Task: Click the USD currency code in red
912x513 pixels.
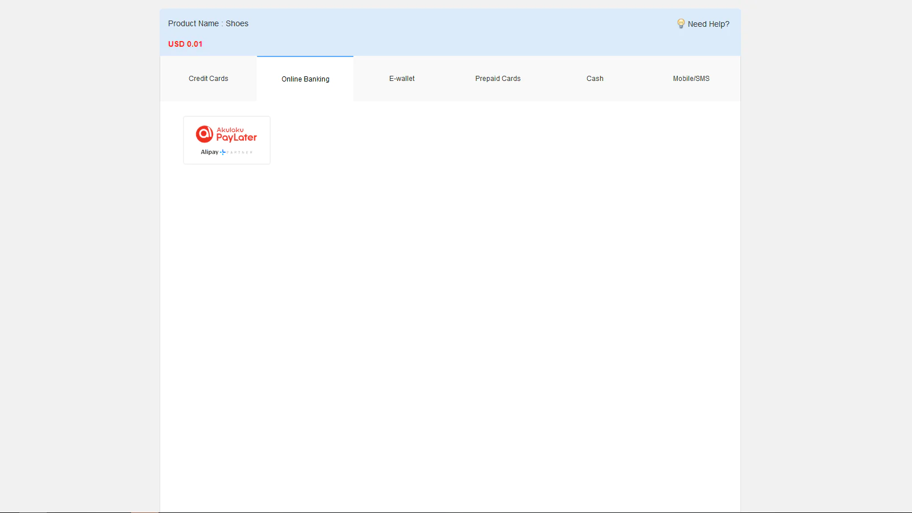Action: click(x=176, y=44)
